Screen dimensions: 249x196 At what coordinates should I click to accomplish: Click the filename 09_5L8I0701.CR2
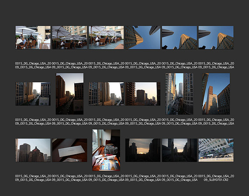(216, 180)
